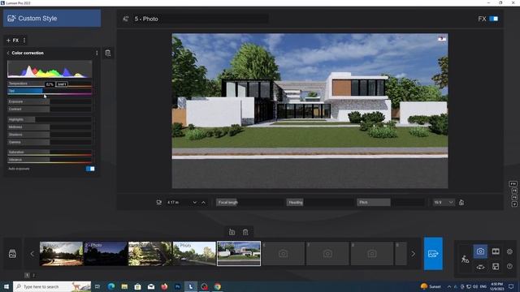Click the lock icon beside aspect ratio
The image size is (520, 292).
(x=461, y=202)
